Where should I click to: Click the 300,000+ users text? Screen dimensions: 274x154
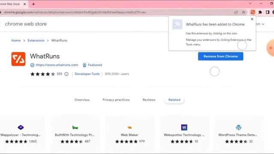pyautogui.click(x=117, y=74)
